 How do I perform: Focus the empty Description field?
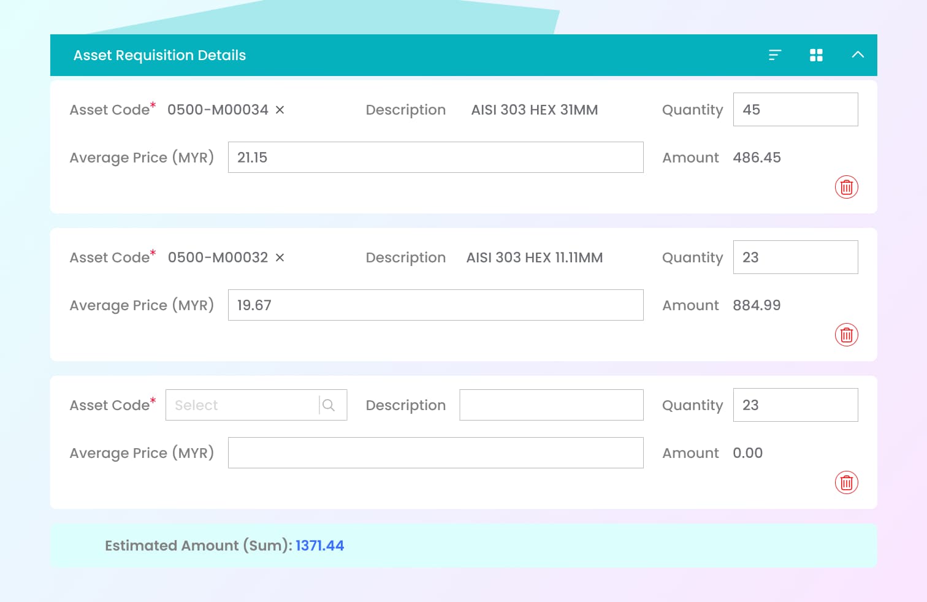(x=551, y=405)
